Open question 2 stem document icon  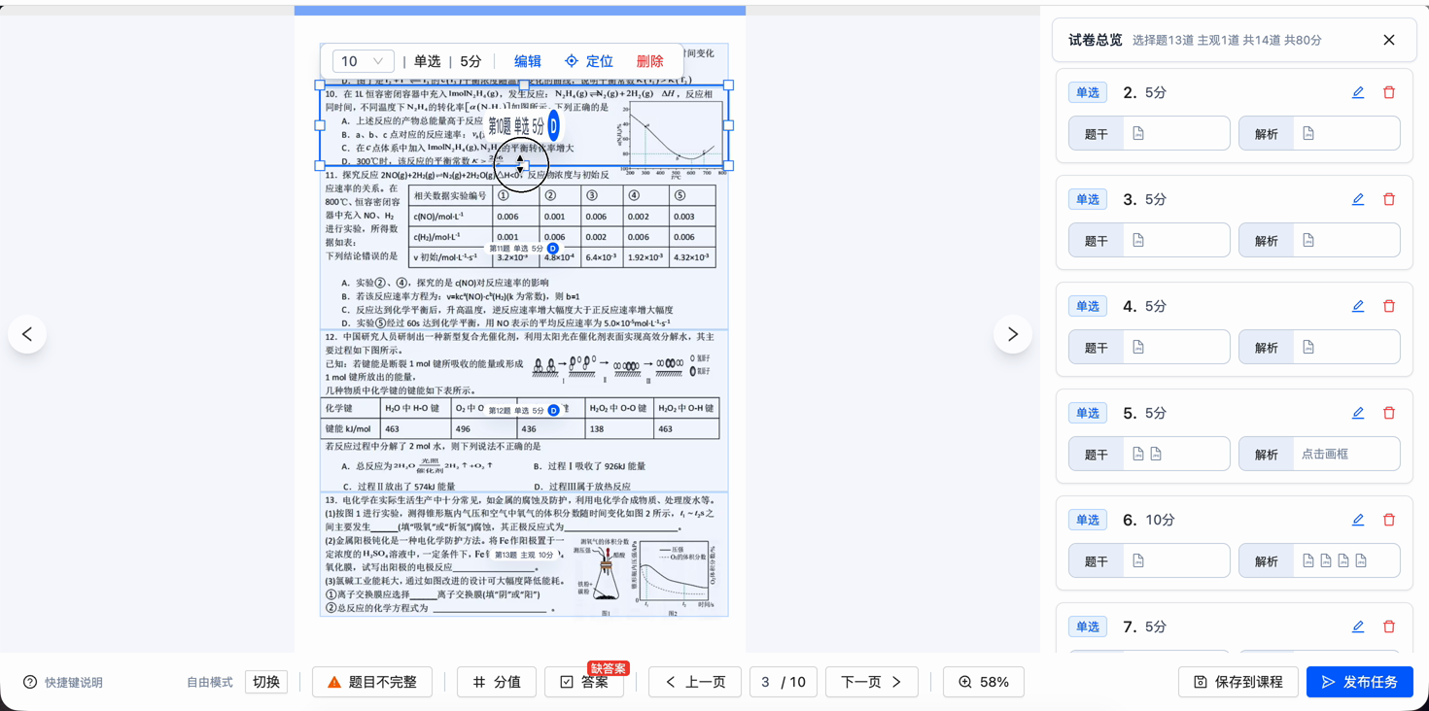click(x=1138, y=133)
